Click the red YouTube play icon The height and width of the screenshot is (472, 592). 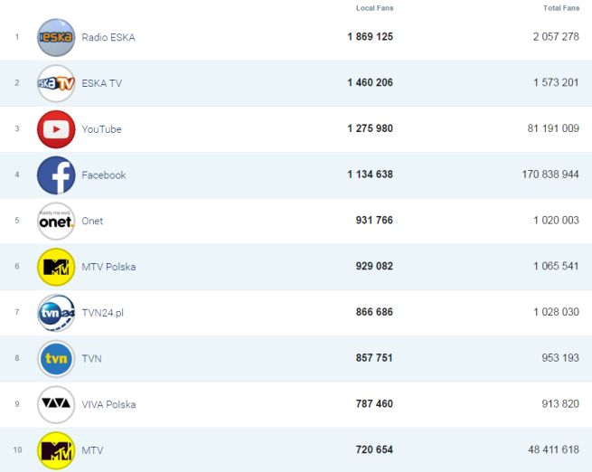click(56, 129)
